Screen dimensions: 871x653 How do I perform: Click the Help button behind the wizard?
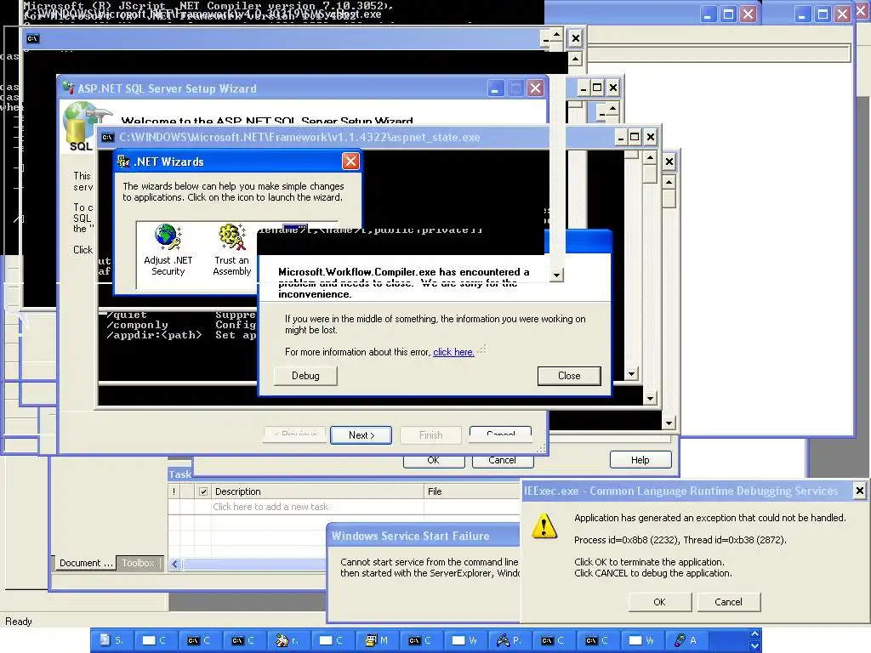click(640, 460)
